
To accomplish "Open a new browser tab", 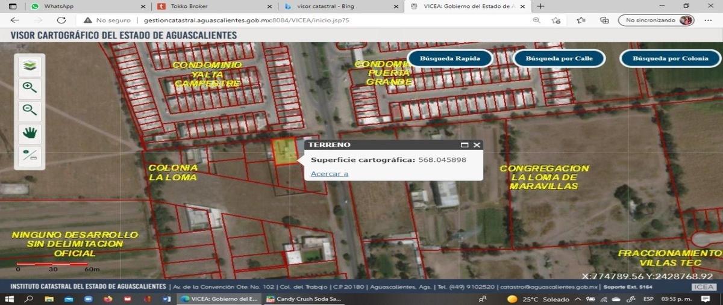I will point(540,6).
